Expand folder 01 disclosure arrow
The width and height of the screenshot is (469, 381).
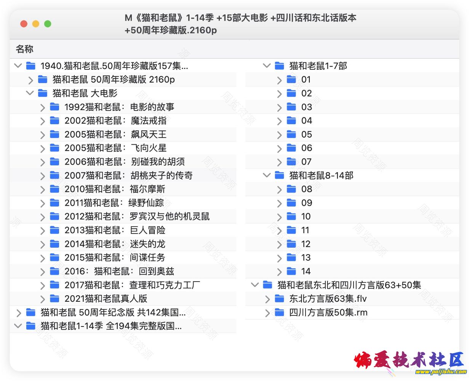pos(279,80)
